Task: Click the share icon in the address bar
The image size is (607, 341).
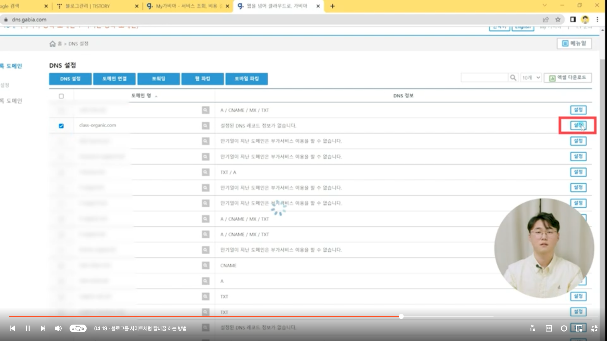Action: [x=546, y=20]
